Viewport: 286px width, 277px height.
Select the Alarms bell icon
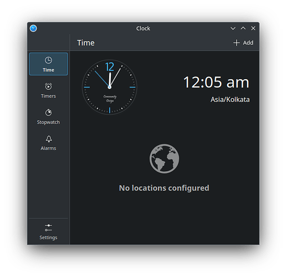tap(49, 139)
